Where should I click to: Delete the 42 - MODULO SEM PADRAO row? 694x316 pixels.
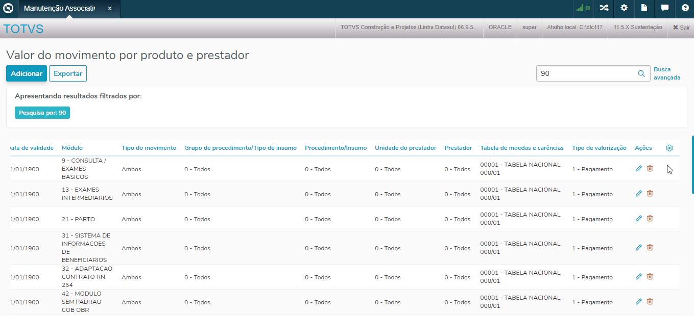pos(650,301)
